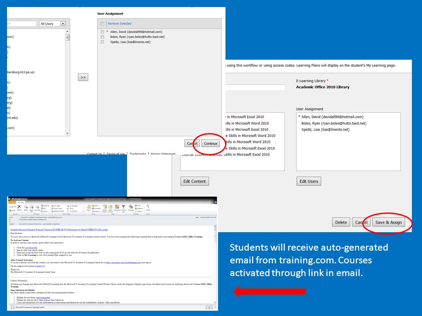Click Follow Up flag icon
Image resolution: width=422 pixels, height=316 pixels.
click(x=124, y=208)
